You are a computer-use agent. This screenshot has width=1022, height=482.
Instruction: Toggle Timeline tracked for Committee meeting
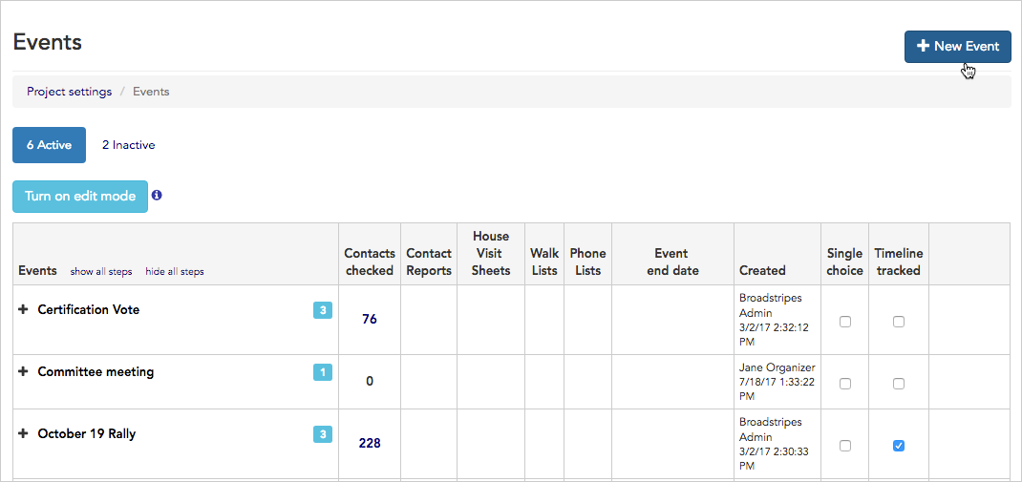(898, 384)
